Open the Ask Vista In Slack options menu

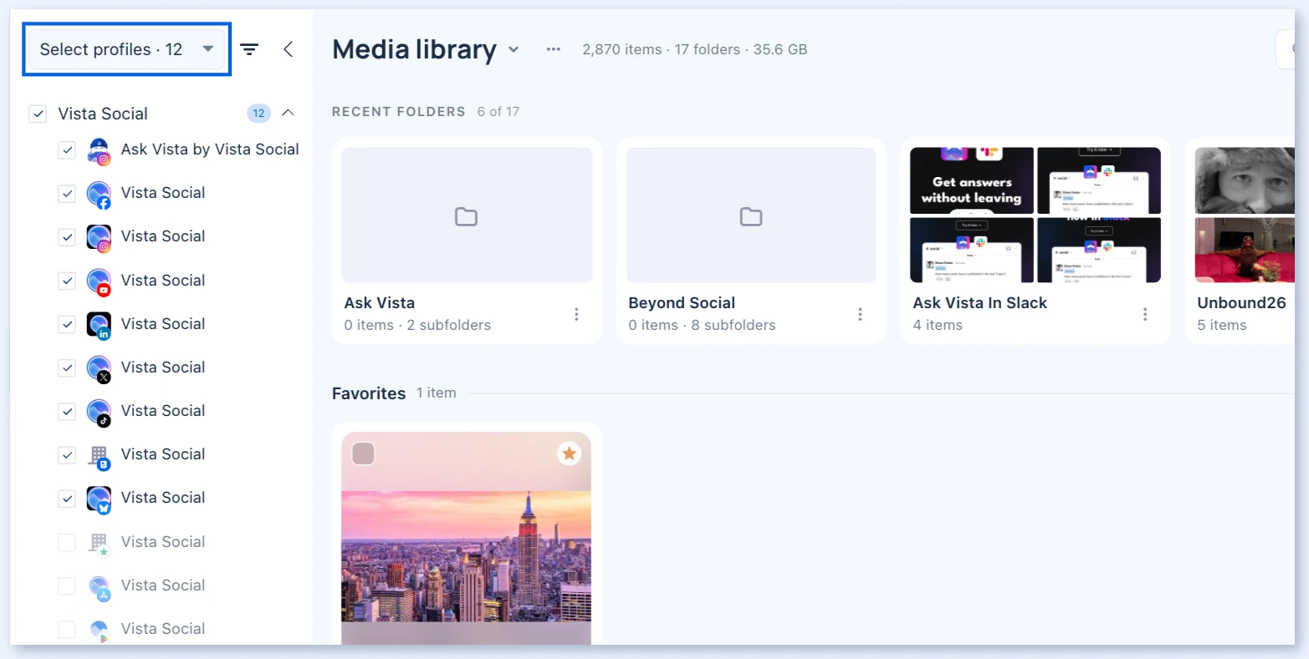coord(1145,314)
